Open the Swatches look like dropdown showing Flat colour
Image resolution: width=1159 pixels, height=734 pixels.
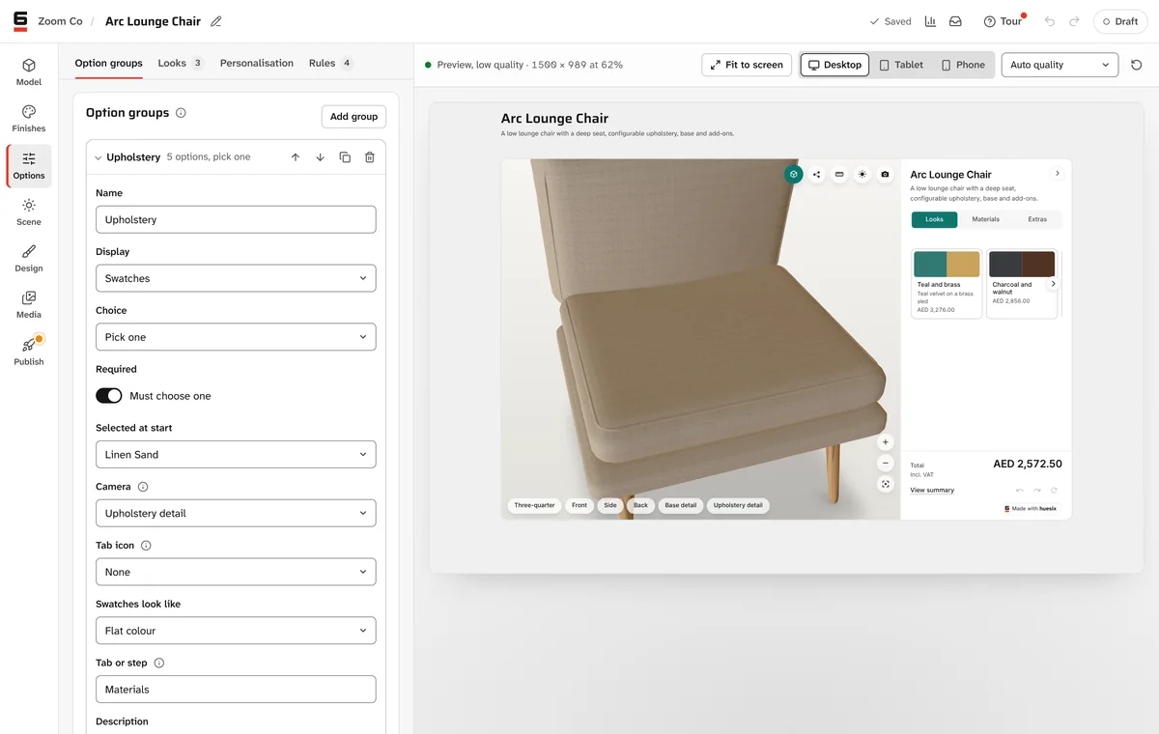(x=236, y=631)
